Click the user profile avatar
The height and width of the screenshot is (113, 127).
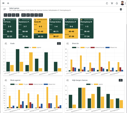pos(122,3)
